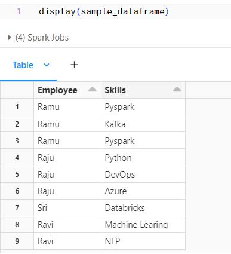Select the Azure cell
Image resolution: width=231 pixels, height=254 pixels.
(143, 191)
